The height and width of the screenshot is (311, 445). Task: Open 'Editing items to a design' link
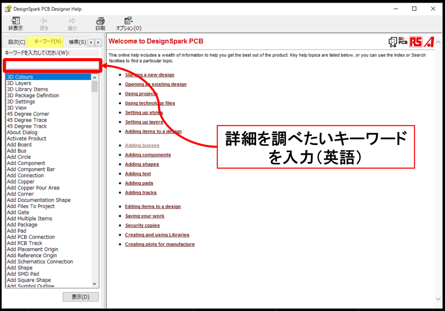coord(152,206)
